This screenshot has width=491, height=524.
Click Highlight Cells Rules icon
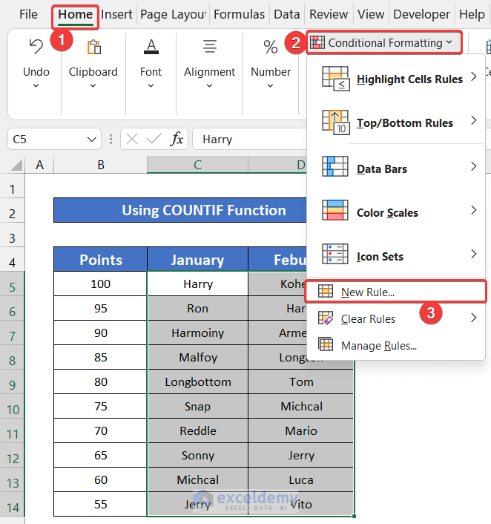336,79
